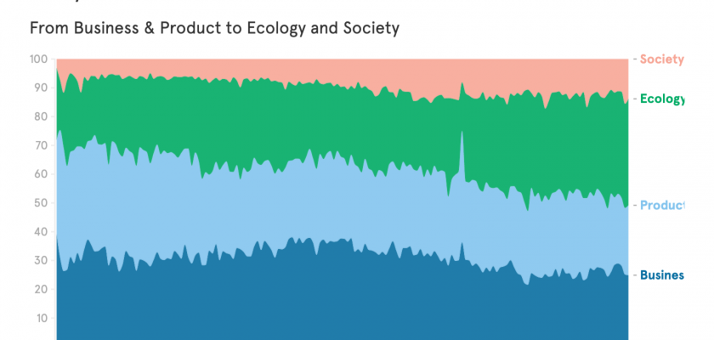Select the Ecology legend label
This screenshot has width=714, height=340.
[x=661, y=99]
